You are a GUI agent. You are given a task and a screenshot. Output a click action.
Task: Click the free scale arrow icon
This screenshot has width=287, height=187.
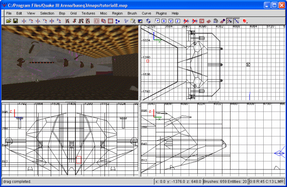point(157,21)
